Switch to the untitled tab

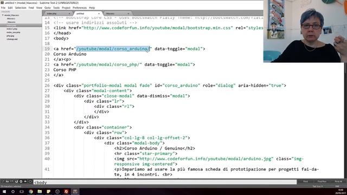(87, 14)
